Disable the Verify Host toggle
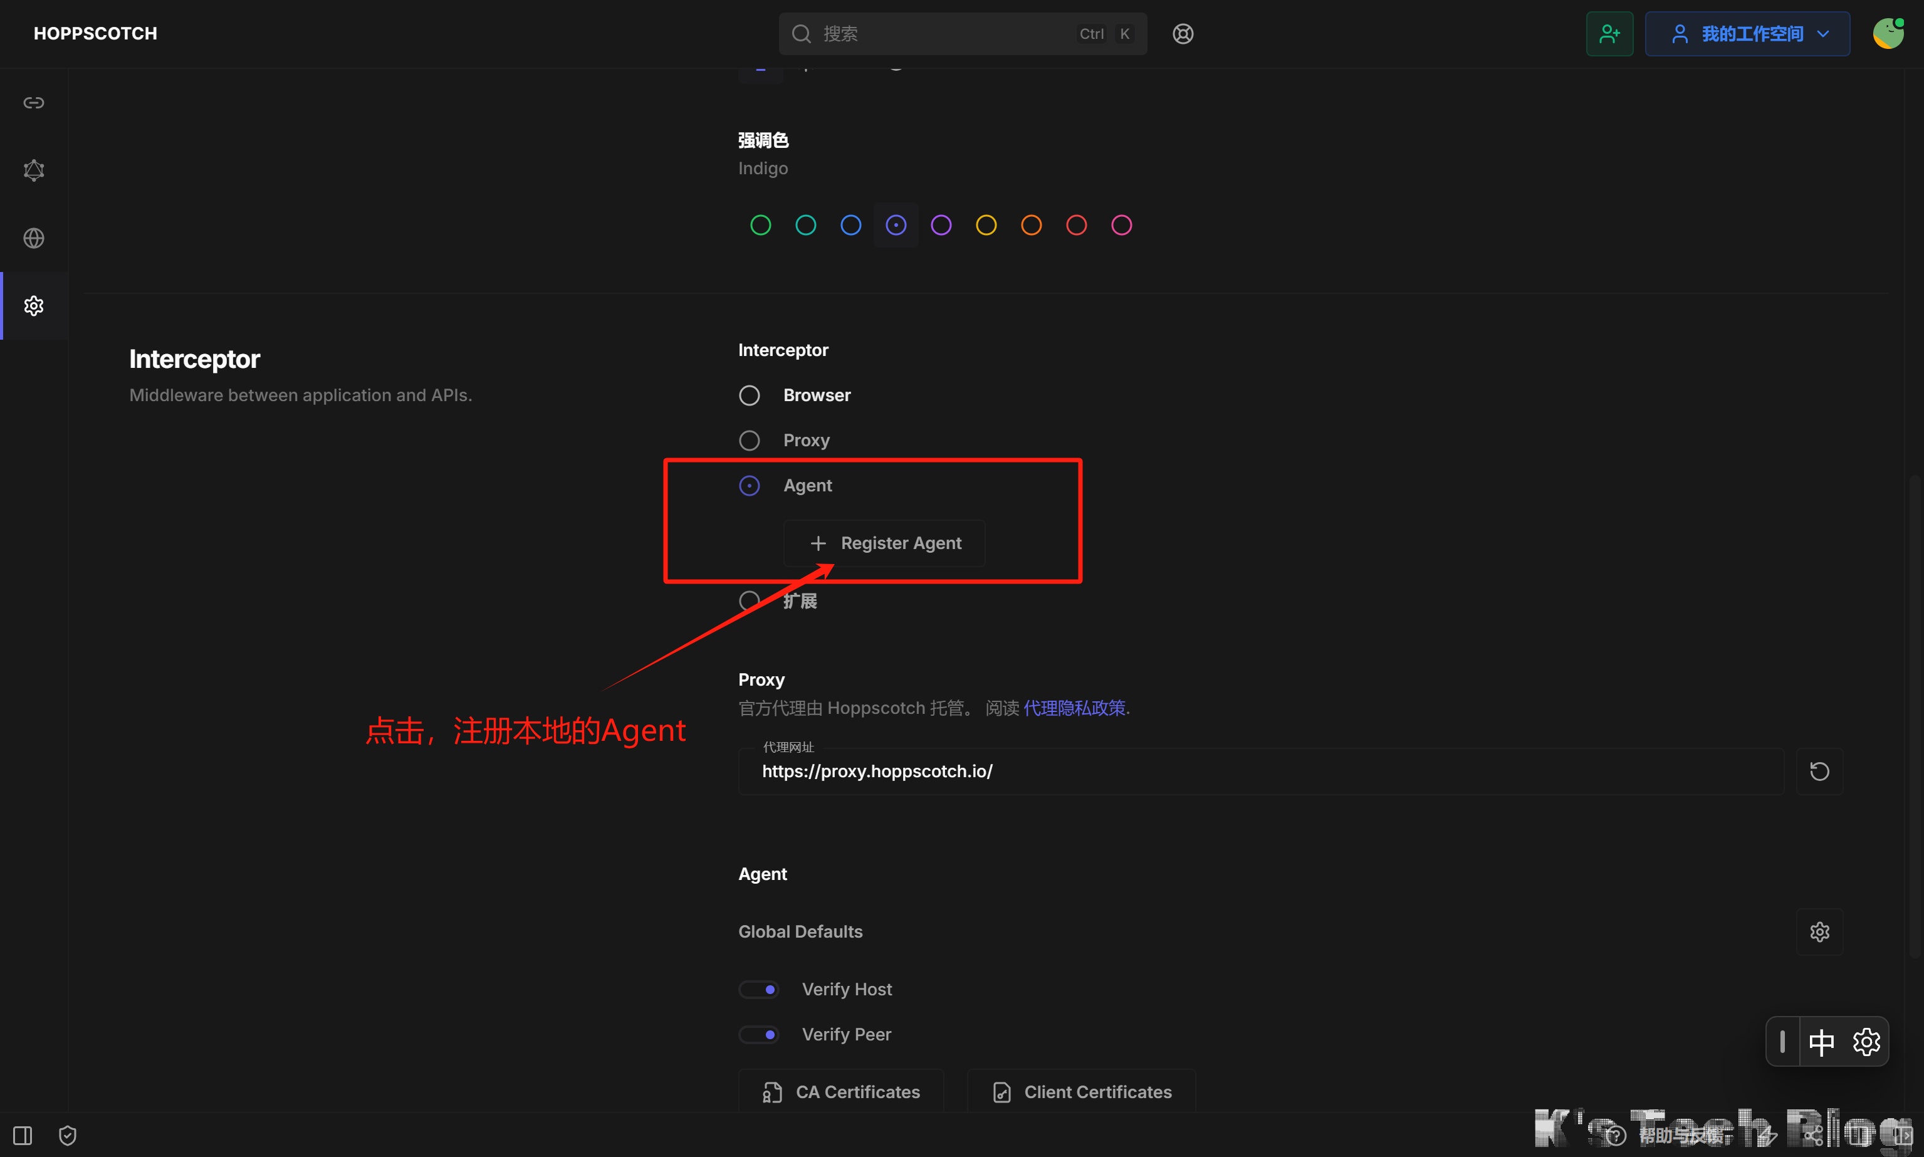 point(758,990)
